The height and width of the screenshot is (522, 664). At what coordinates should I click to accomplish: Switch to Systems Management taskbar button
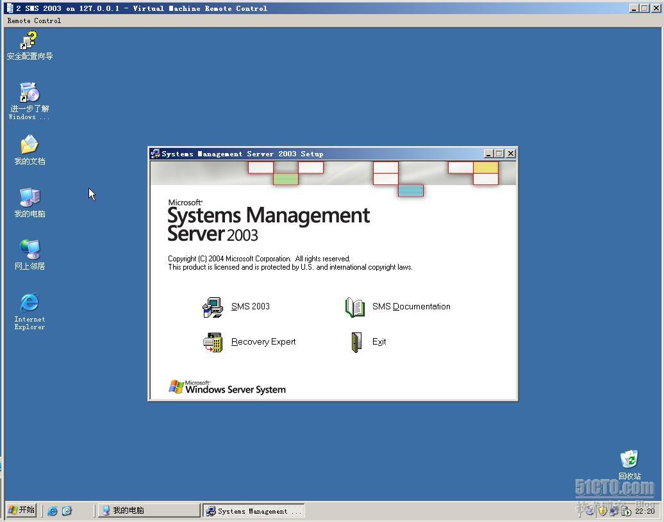(x=254, y=510)
